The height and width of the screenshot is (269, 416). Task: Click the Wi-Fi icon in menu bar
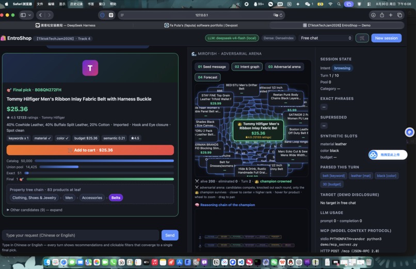[330, 4]
